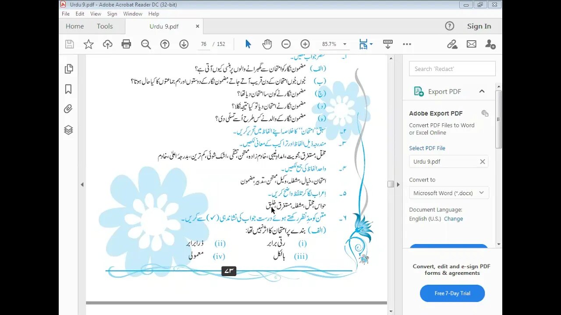
Task: Click the total pages 152 text
Action: (221, 44)
